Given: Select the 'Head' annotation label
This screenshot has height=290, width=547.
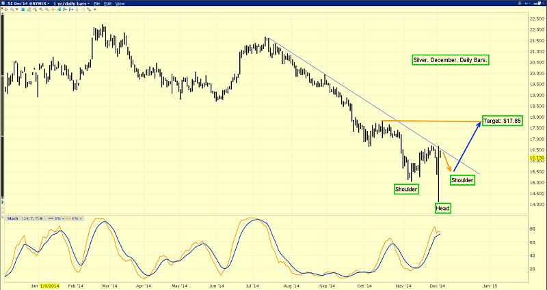Looking at the screenshot, I should tap(442, 208).
